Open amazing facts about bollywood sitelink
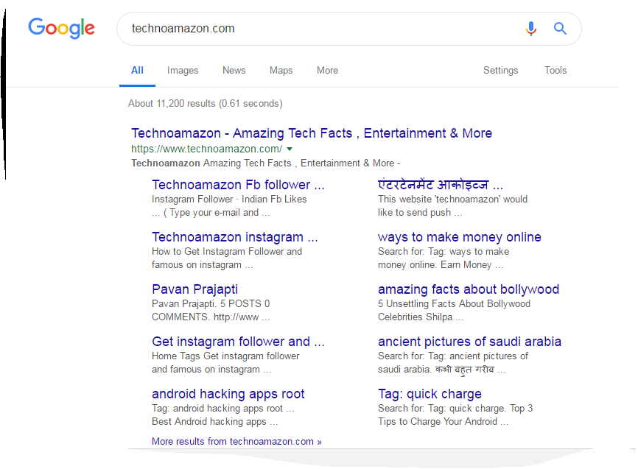This screenshot has height=469, width=638. (469, 289)
